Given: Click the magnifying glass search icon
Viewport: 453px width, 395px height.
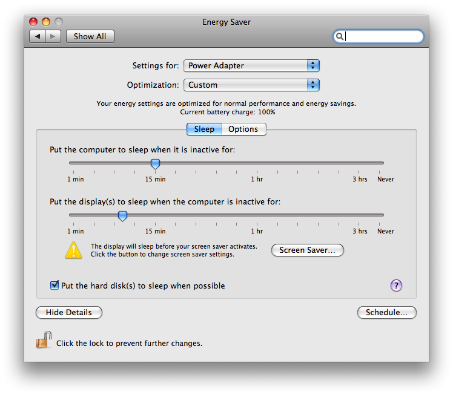Looking at the screenshot, I should [x=340, y=36].
